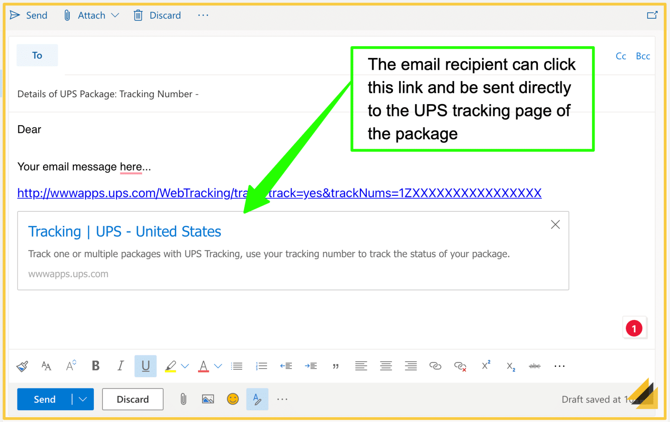
Task: Remove the hyperlink
Action: point(460,366)
